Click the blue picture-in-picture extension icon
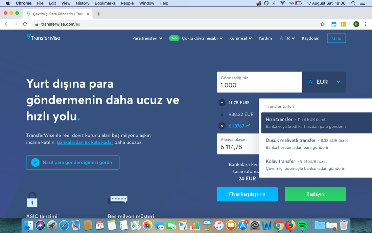Viewport: 372px width, 233px height. [x=334, y=24]
